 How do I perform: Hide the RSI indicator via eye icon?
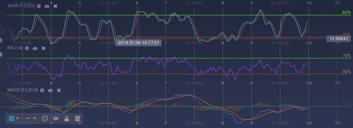(x=35, y=48)
